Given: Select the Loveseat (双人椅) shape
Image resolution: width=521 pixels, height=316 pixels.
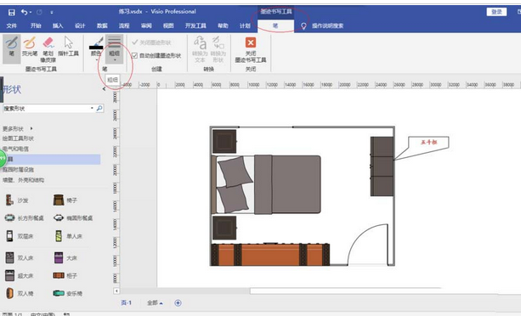Looking at the screenshot, I should click(x=20, y=293).
